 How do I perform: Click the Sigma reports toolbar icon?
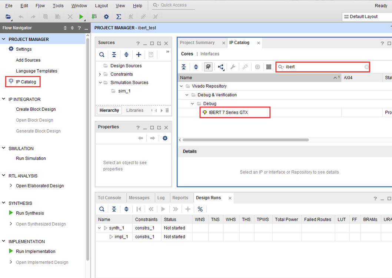119,17
